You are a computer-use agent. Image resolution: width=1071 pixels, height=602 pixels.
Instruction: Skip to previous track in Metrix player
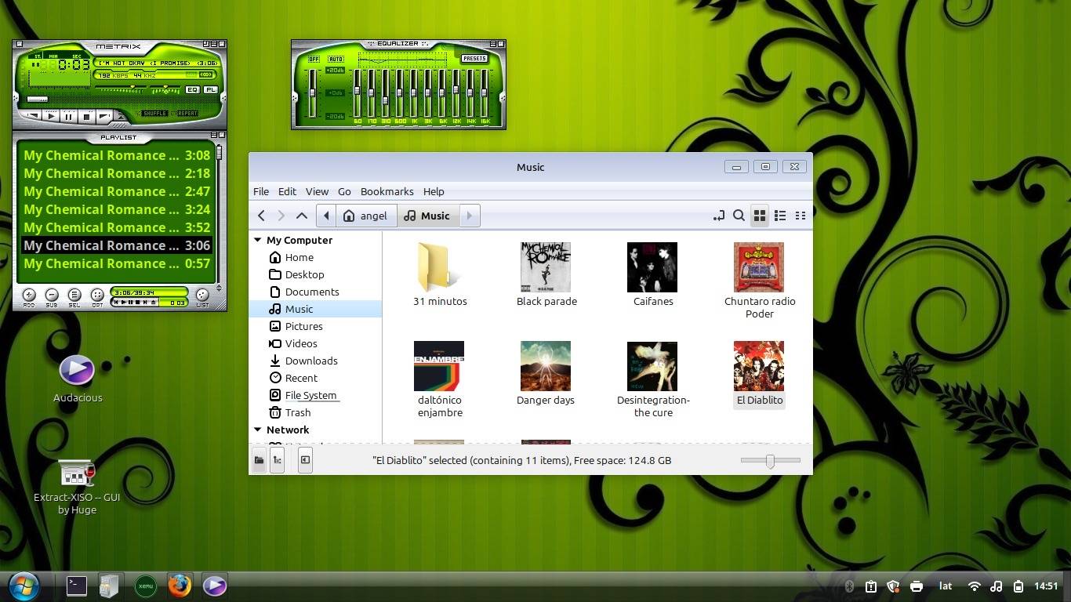(x=32, y=116)
